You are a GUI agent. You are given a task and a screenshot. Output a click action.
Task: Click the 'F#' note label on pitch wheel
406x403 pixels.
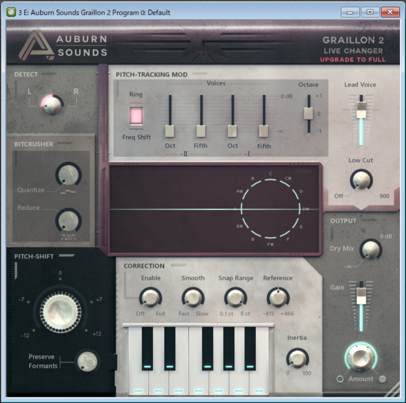point(270,244)
